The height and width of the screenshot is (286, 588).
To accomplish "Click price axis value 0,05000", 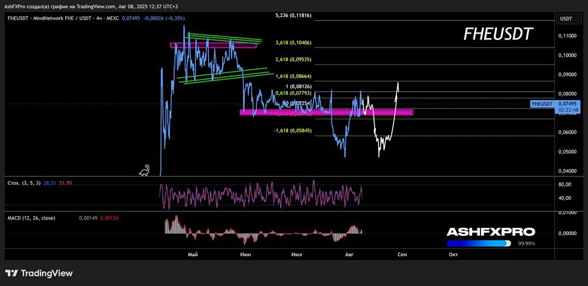I will tap(566, 152).
